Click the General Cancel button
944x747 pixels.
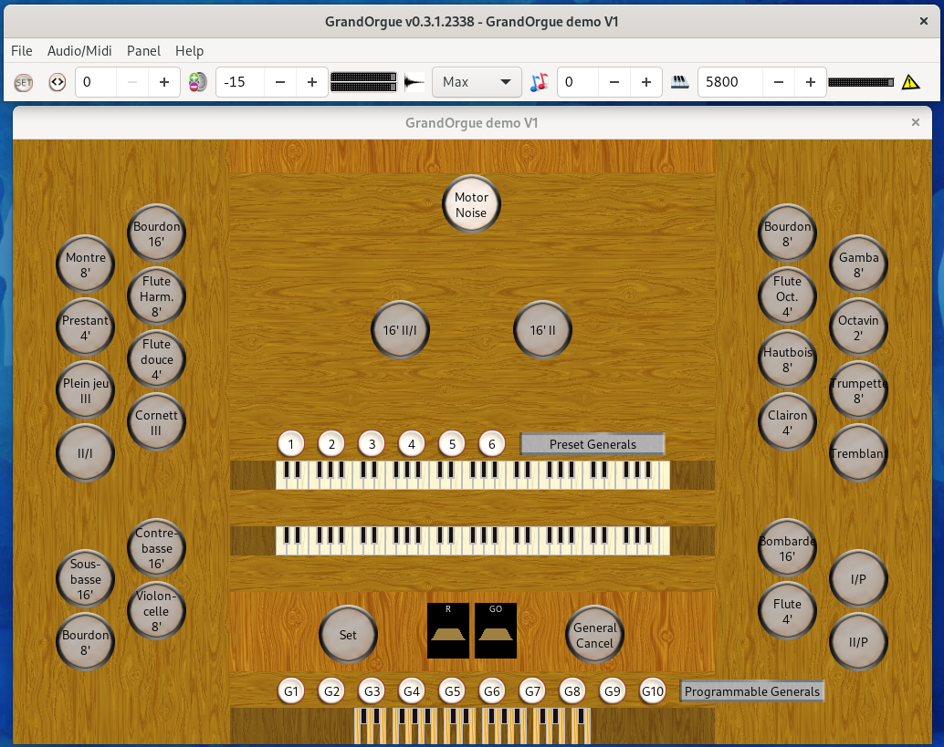pyautogui.click(x=595, y=635)
